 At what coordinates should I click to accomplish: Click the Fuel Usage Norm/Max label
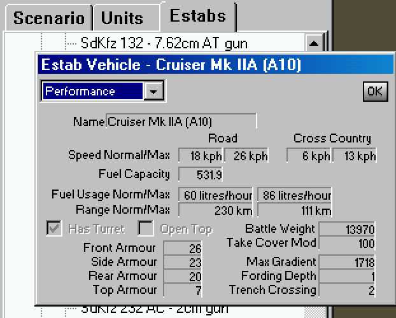[x=111, y=195]
